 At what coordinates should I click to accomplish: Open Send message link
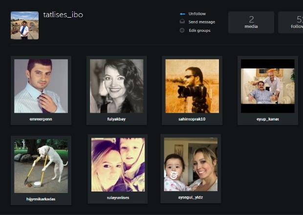[202, 22]
